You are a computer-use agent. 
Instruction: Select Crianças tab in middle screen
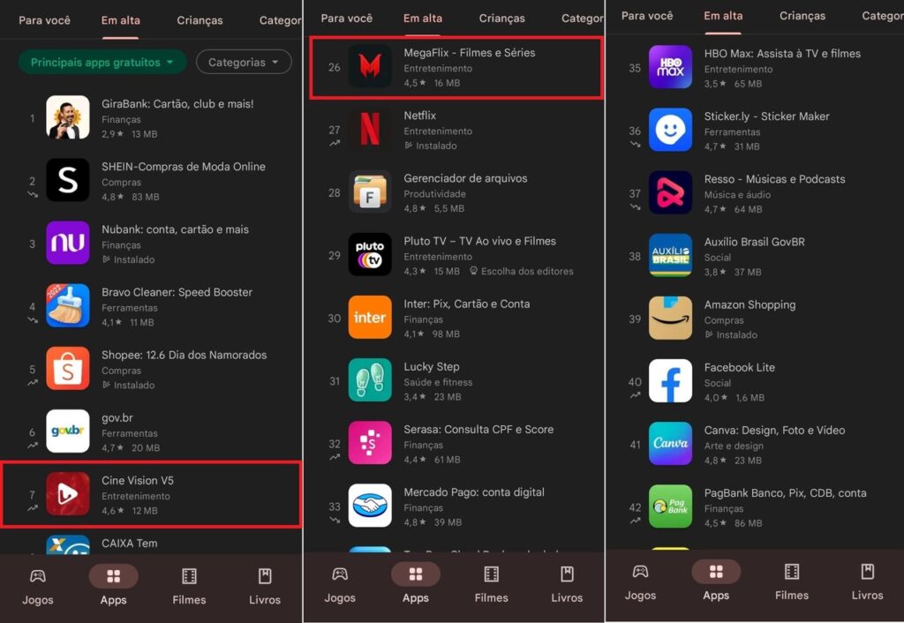(501, 19)
